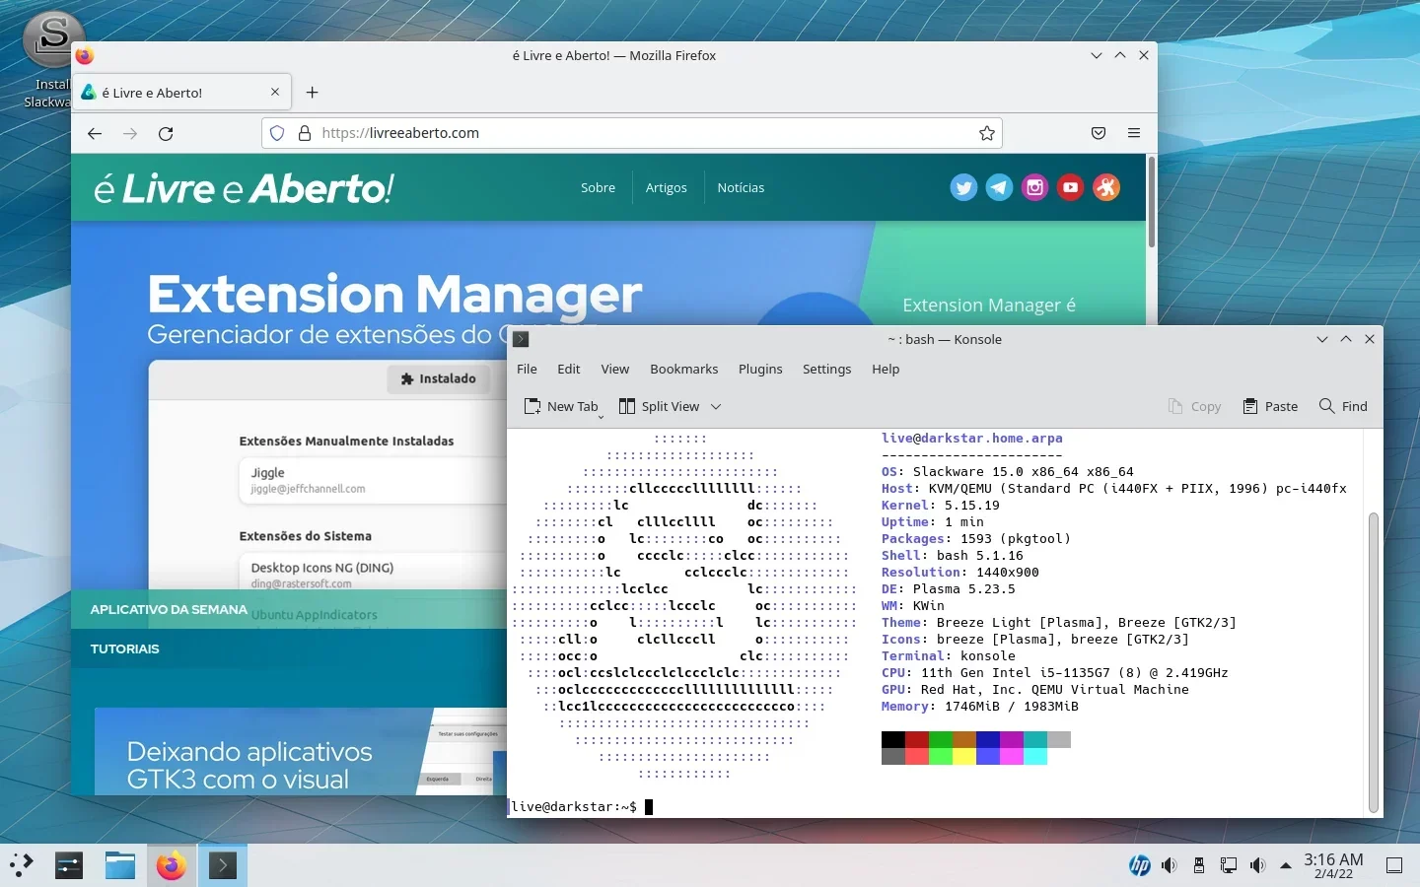The width and height of the screenshot is (1420, 887).
Task: Reload the Firefox page
Action: 166,133
